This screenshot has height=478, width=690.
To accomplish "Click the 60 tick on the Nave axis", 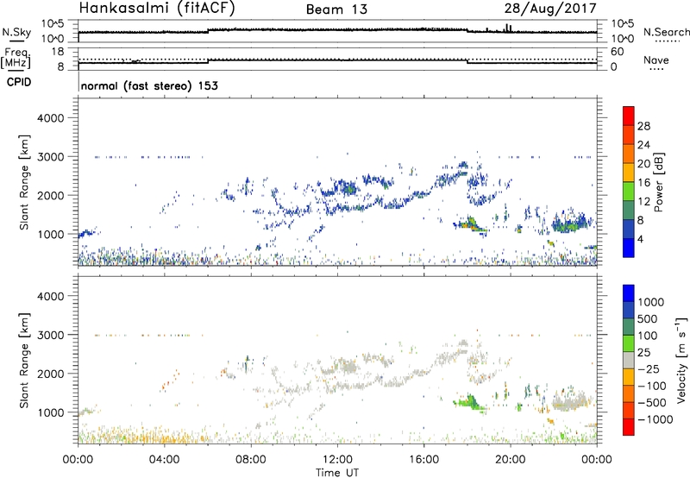I will point(617,52).
